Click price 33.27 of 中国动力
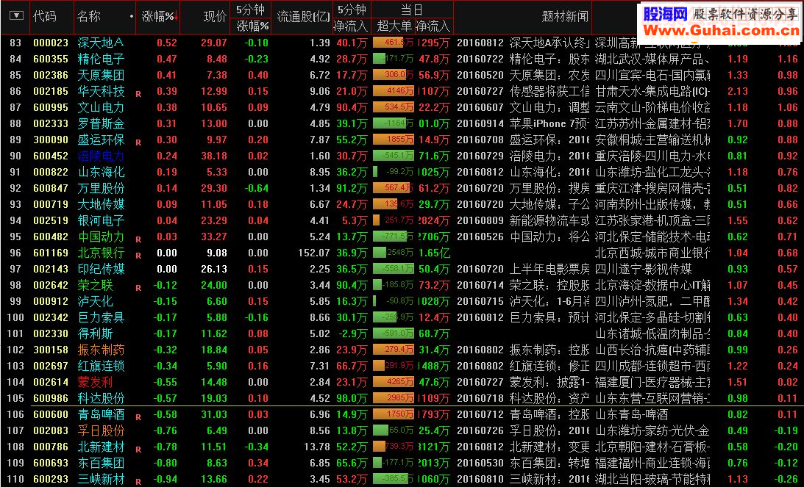 point(214,237)
